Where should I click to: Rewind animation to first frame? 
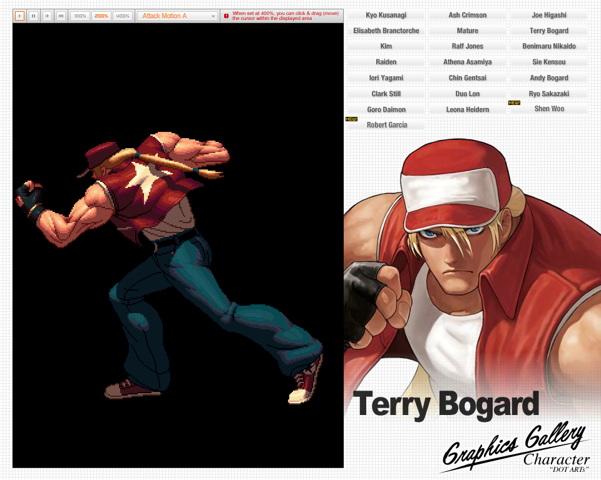[61, 16]
